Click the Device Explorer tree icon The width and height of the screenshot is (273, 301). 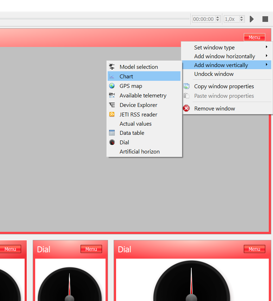click(x=112, y=105)
